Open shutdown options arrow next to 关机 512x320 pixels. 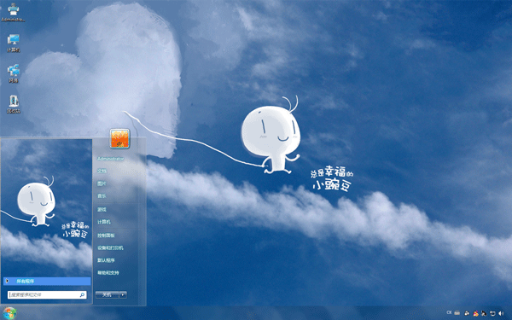(123, 295)
